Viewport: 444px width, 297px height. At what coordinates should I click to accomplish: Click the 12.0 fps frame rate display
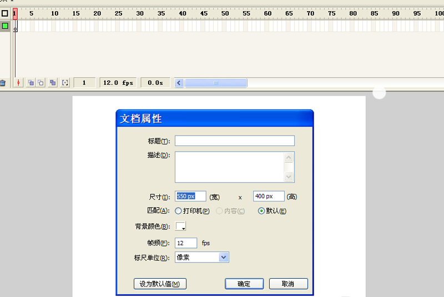[118, 83]
